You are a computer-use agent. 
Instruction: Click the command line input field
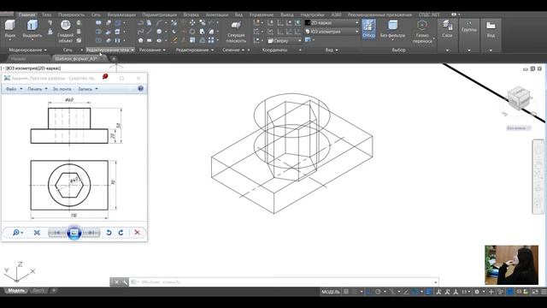[283, 281]
